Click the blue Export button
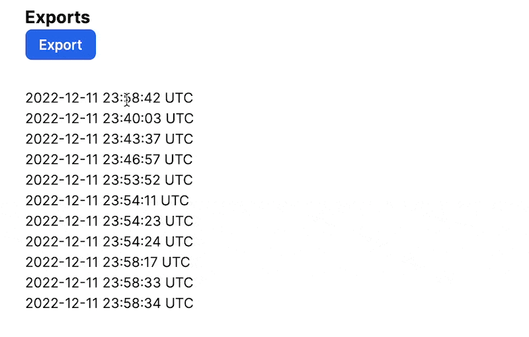 pyautogui.click(x=61, y=45)
